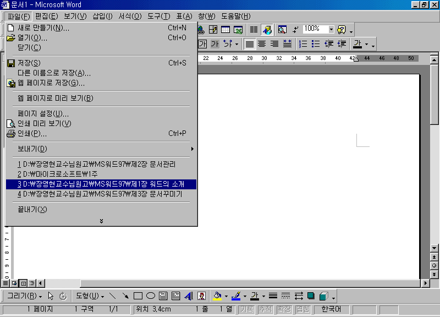Choose 웹 페이지로 저장(G)... entry
This screenshot has width=440, height=317.
point(101,83)
